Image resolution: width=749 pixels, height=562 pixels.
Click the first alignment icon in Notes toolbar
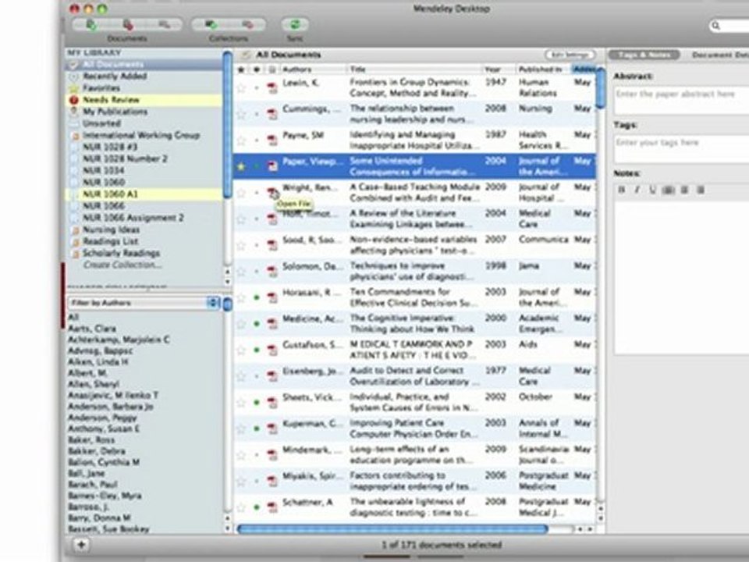click(x=668, y=190)
